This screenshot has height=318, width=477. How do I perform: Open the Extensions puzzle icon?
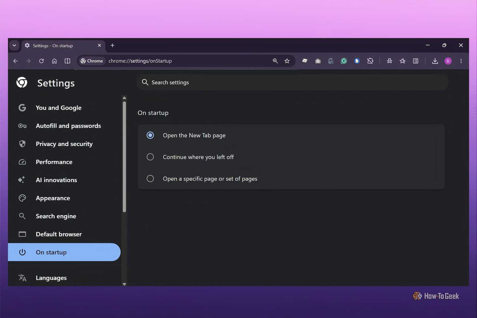pyautogui.click(x=370, y=61)
